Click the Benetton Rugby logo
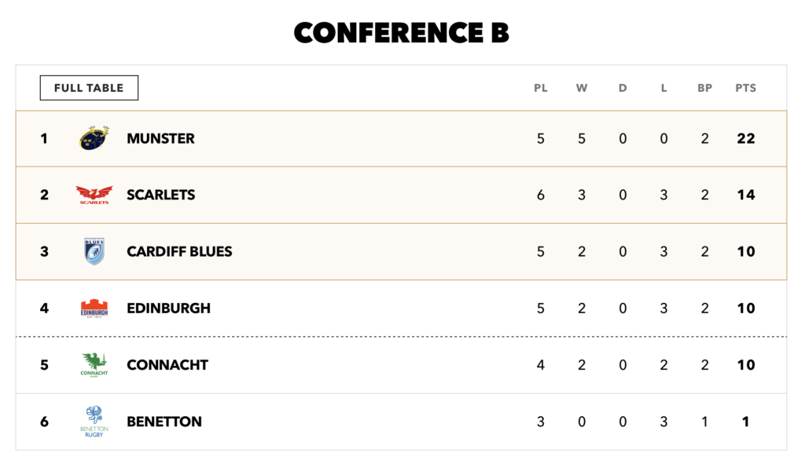This screenshot has height=471, width=805. [x=94, y=421]
